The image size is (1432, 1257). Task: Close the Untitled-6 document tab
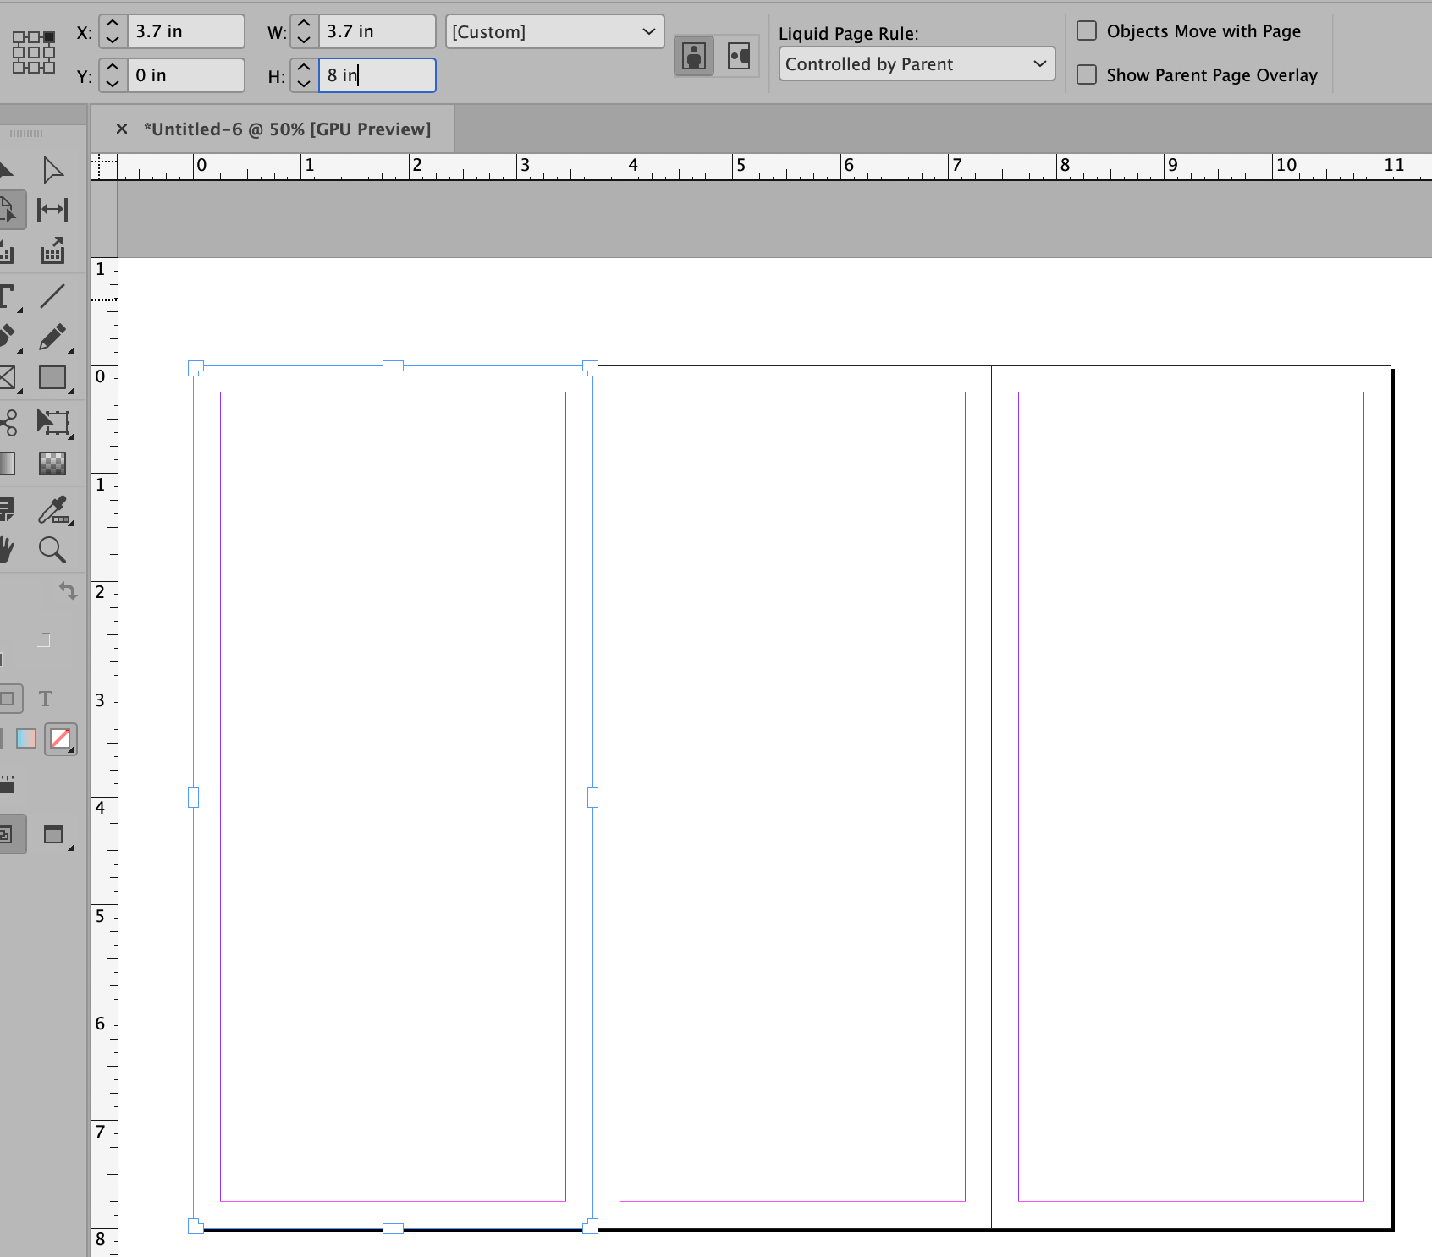[x=122, y=129]
